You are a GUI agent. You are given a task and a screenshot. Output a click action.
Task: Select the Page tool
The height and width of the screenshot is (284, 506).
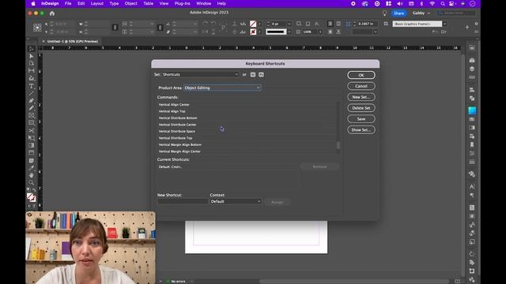click(32, 63)
